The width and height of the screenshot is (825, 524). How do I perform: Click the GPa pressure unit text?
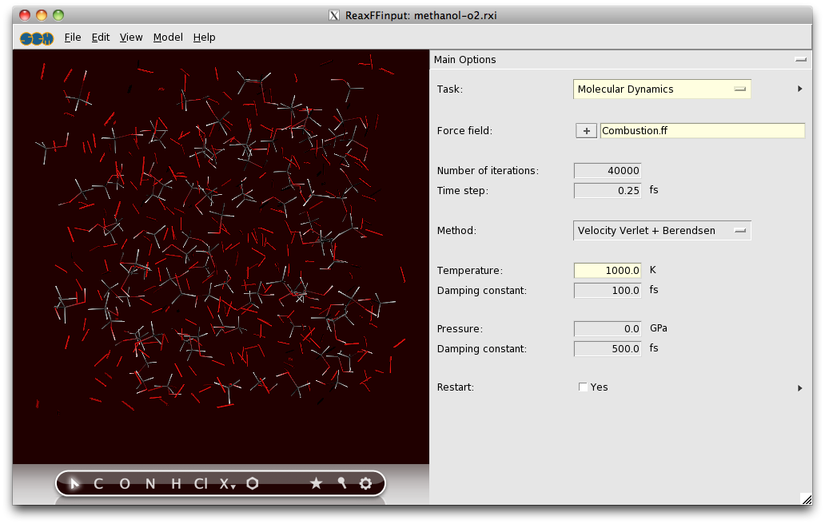658,328
